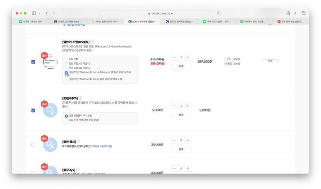Image resolution: width=321 pixels, height=189 pixels.
Task: Open the PC 1대당 +30,000원 link
Action: (100, 146)
